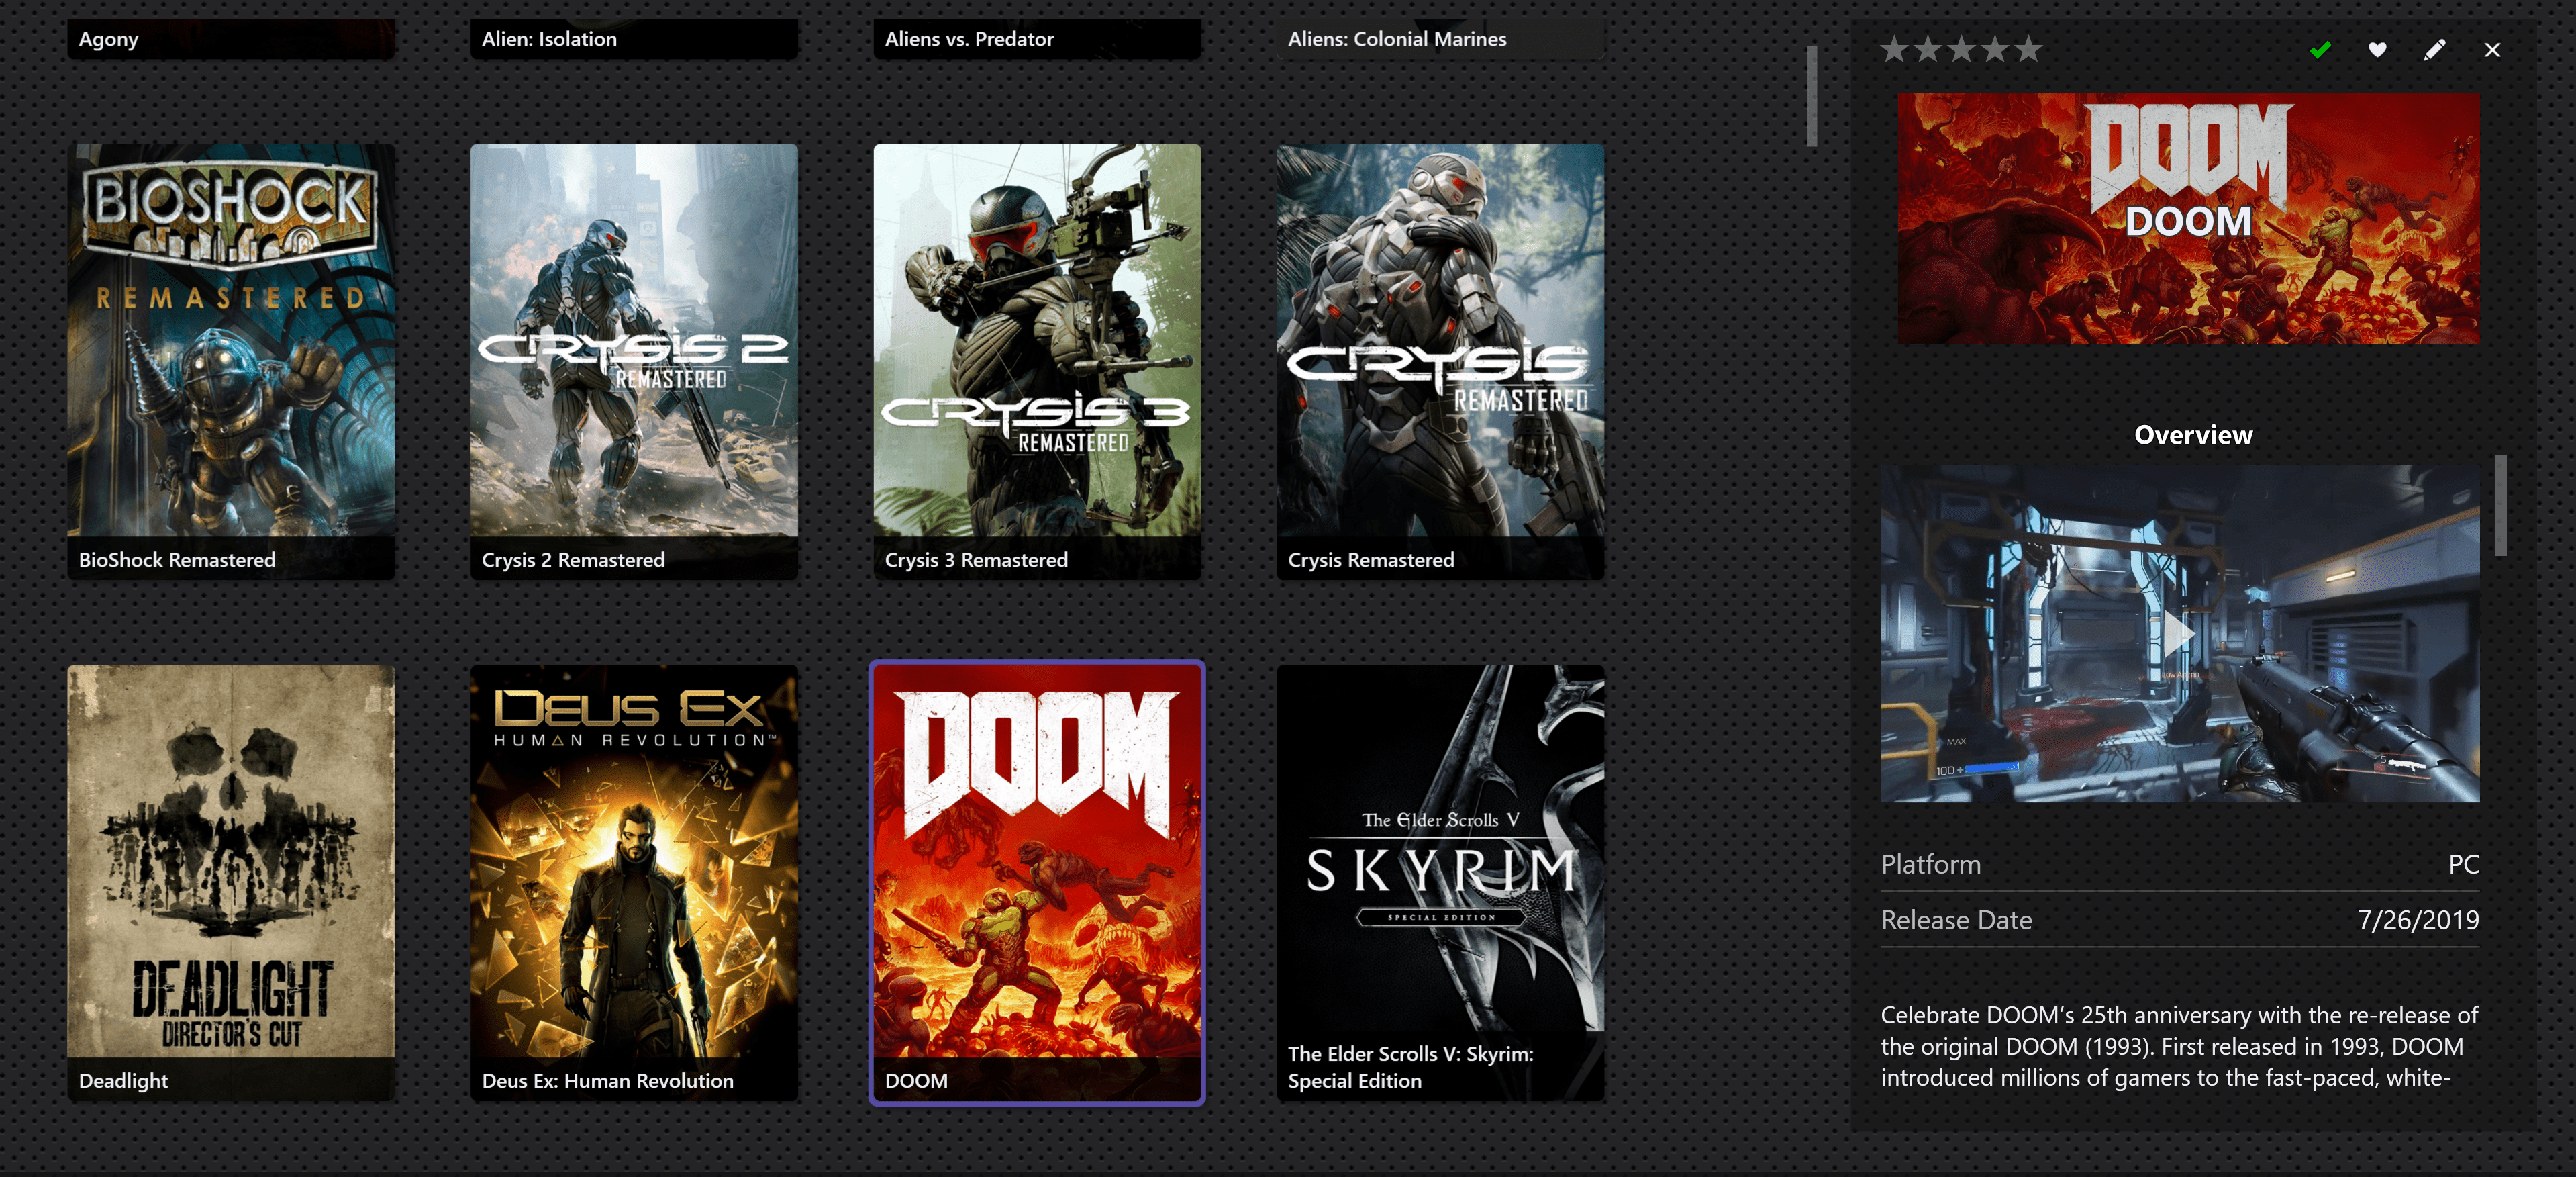Click the DOOM 25th anniversary description text

pyautogui.click(x=2179, y=1046)
